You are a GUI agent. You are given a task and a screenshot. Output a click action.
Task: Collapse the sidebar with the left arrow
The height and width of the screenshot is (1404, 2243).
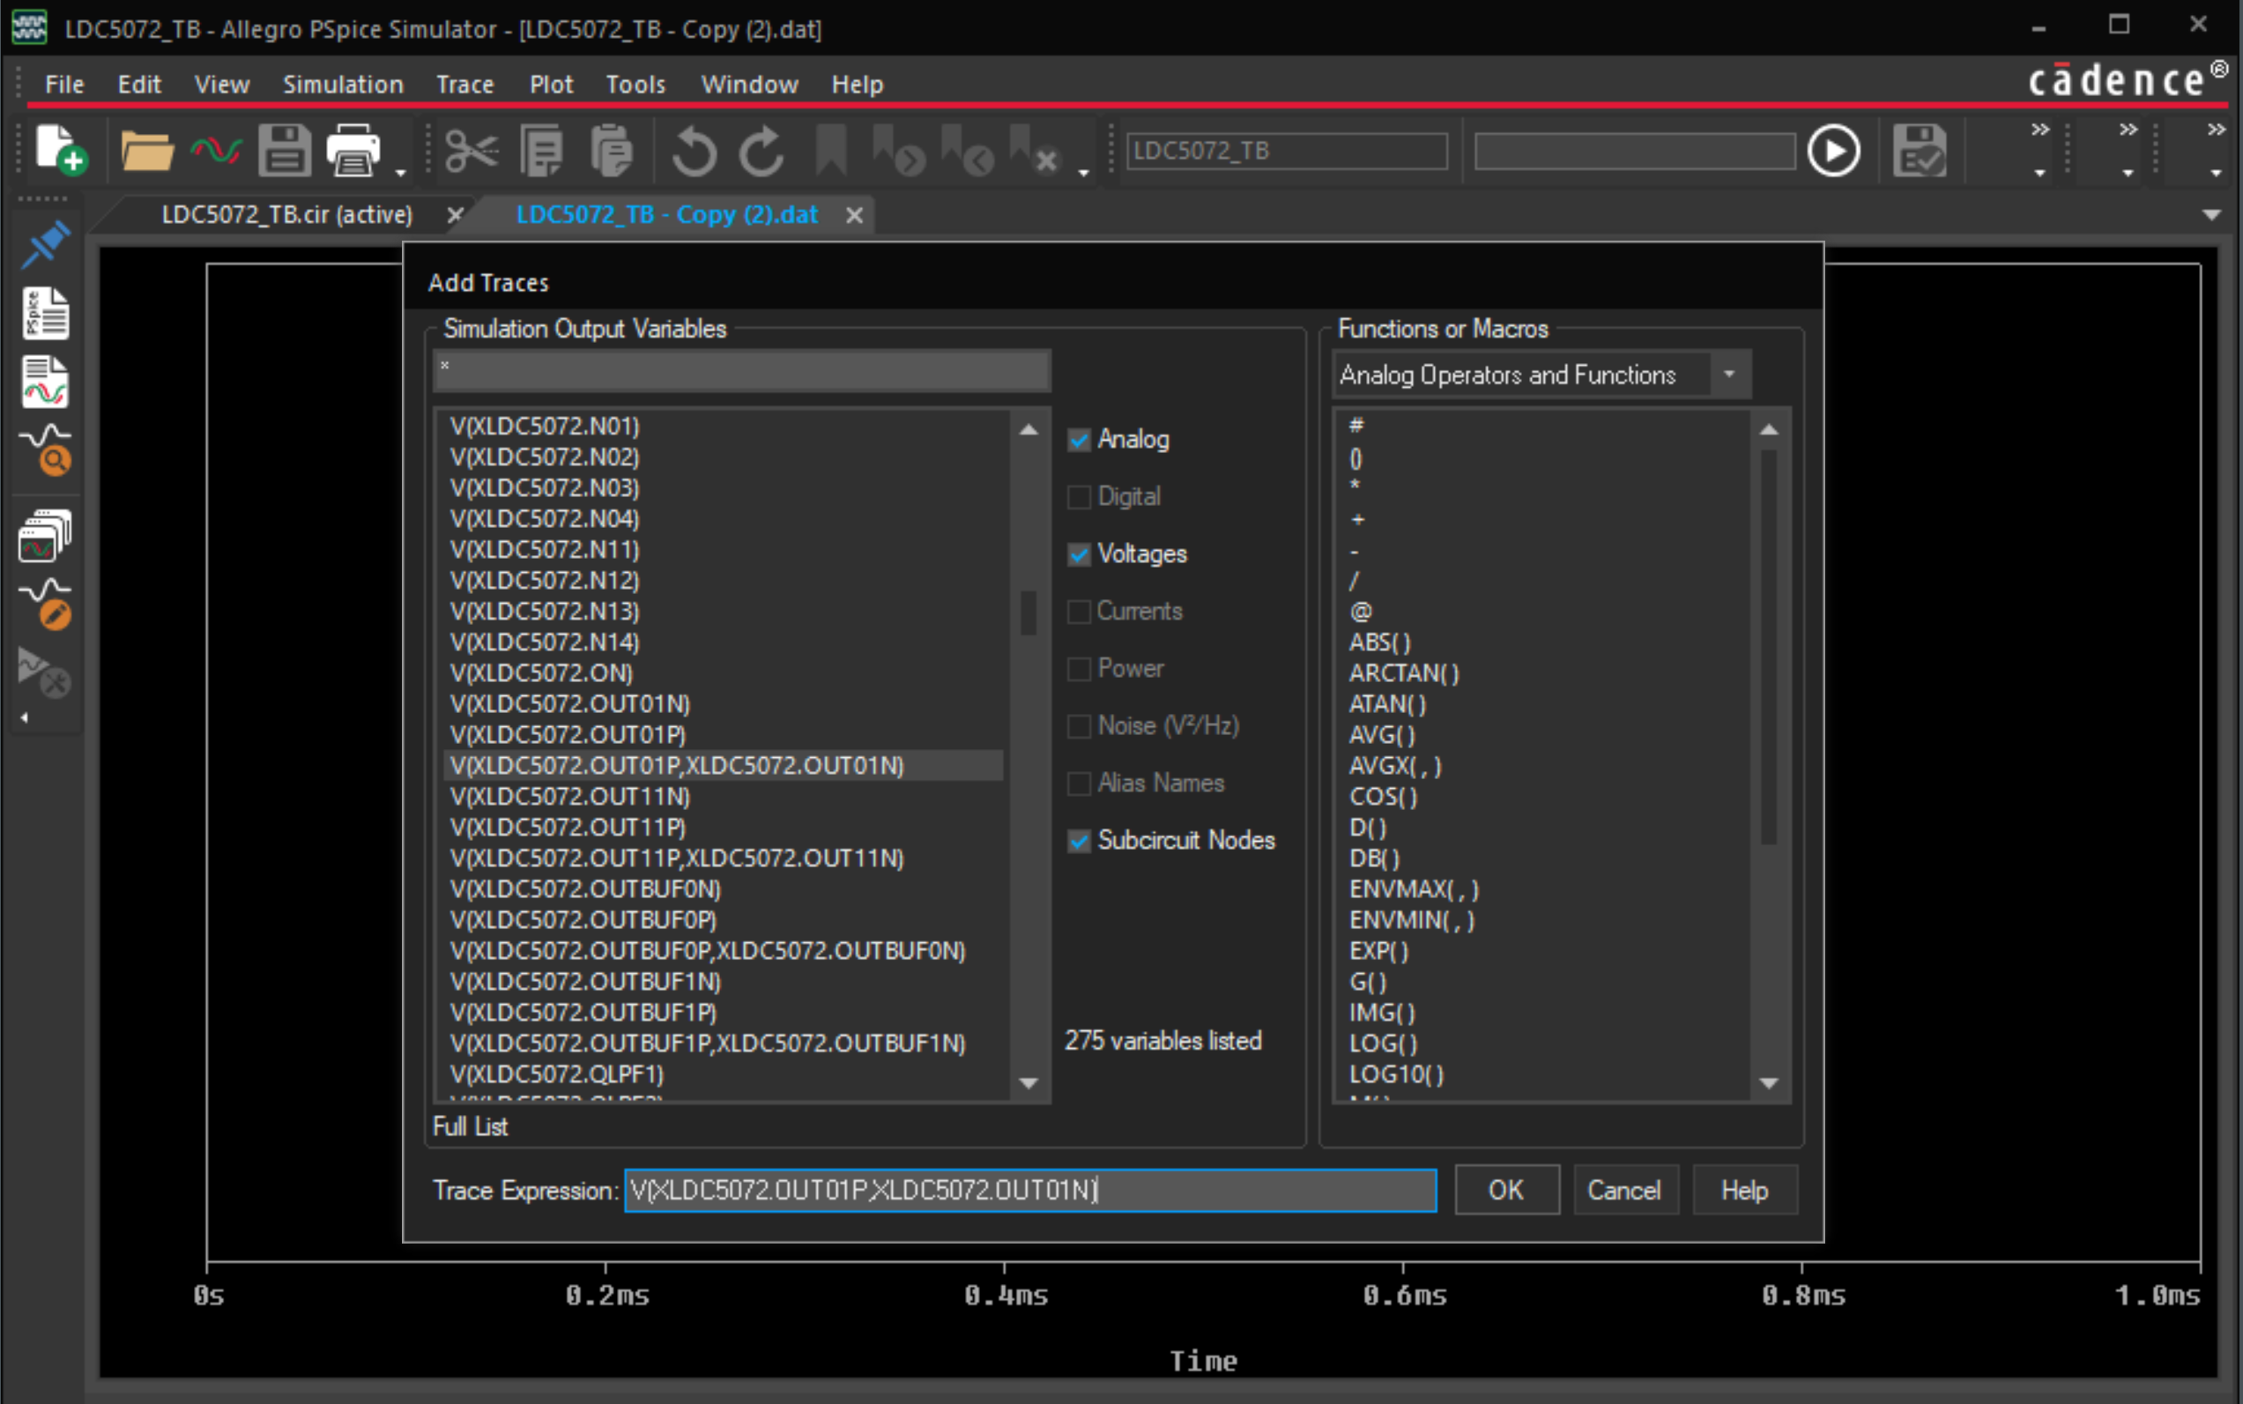[x=24, y=716]
